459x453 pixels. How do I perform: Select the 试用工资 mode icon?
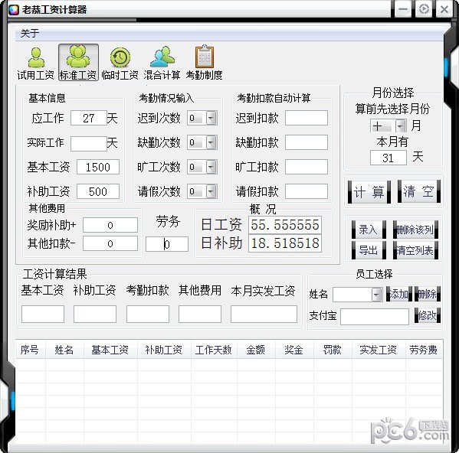[36, 63]
